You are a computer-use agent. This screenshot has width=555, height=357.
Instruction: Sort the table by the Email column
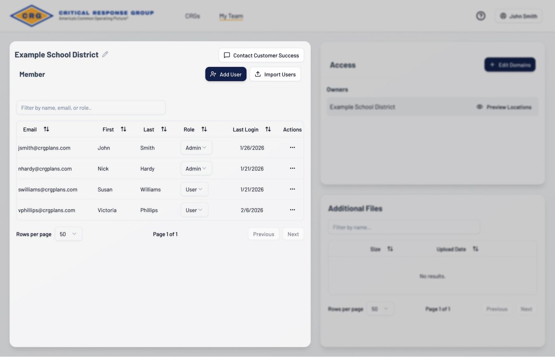46,129
